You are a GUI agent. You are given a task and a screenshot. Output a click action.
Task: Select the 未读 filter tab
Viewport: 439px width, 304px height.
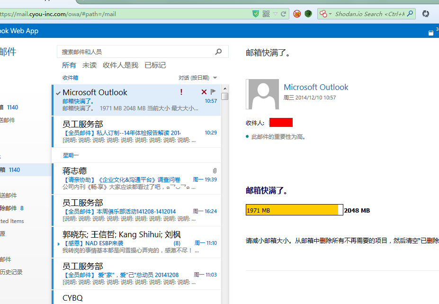(90, 65)
